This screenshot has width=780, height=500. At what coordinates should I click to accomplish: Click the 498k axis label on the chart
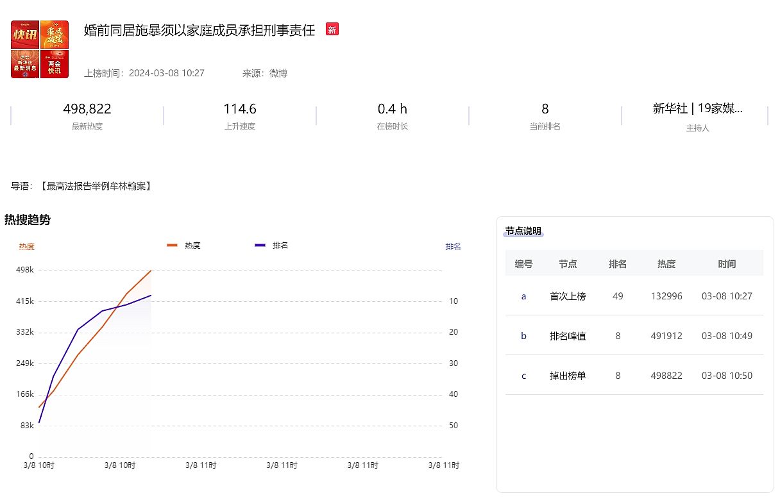[x=25, y=270]
